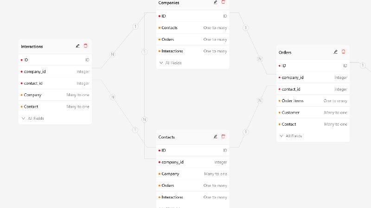Viewport: 371px width, 208px height.
Task: Select Customer field in Orders table
Action: tap(313, 112)
